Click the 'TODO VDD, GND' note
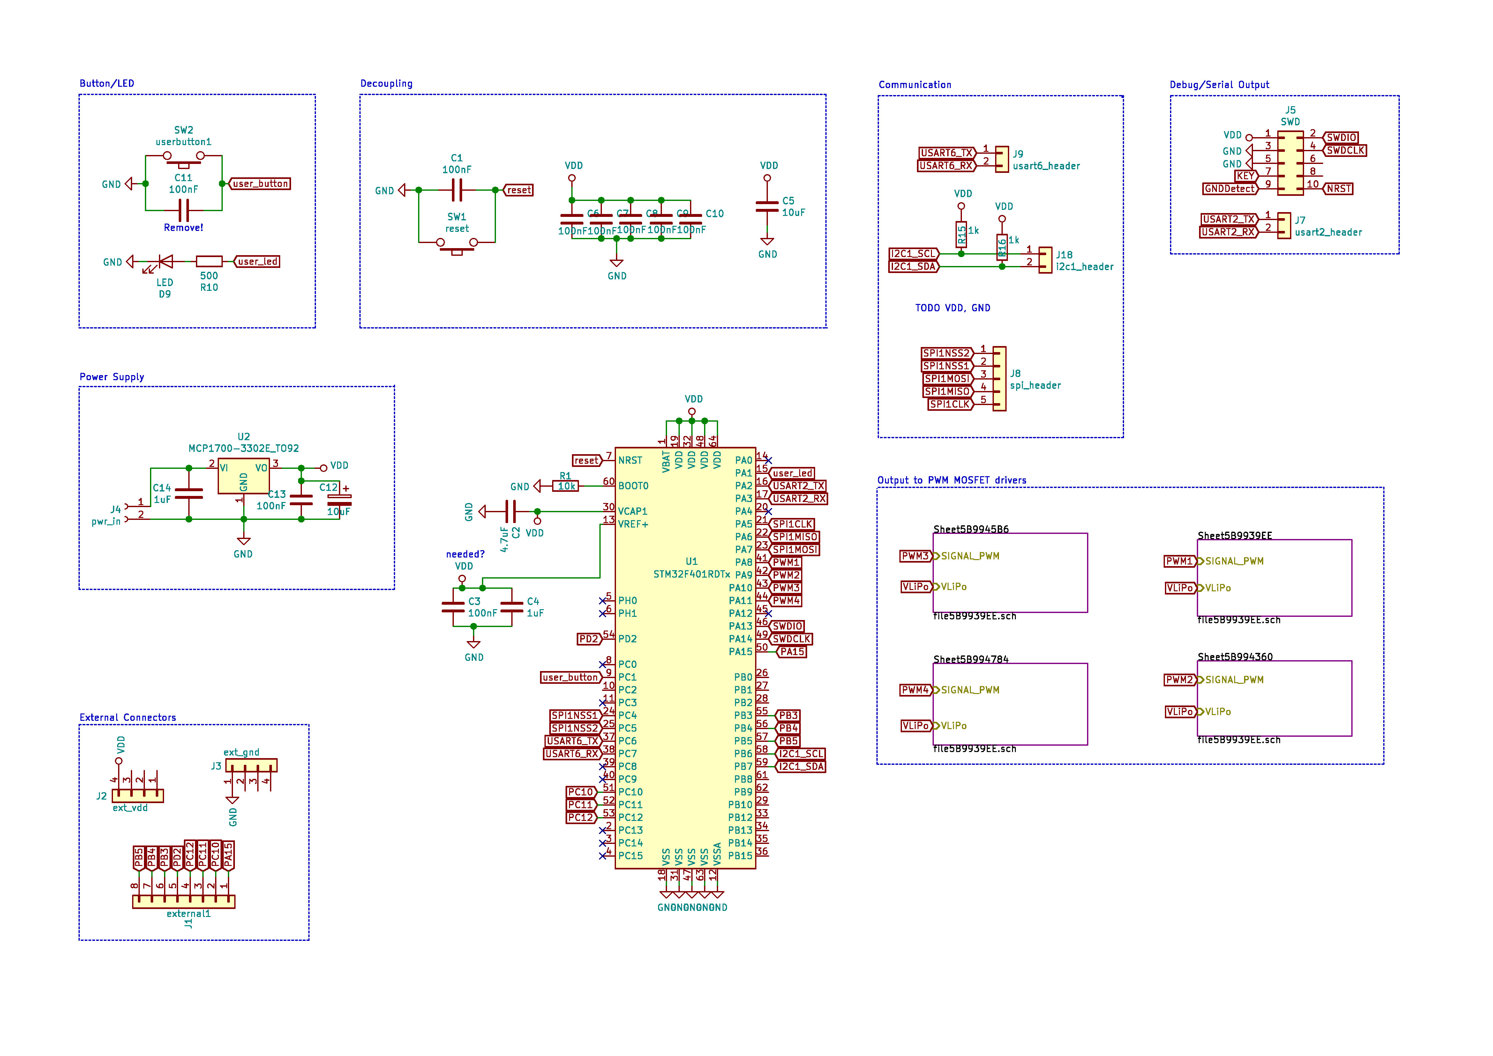Viewport: 1493px width, 1056px height. click(x=952, y=307)
